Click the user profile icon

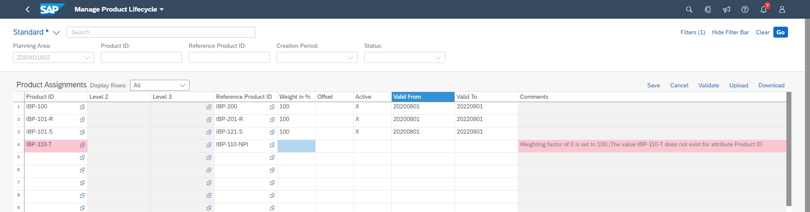tap(782, 9)
